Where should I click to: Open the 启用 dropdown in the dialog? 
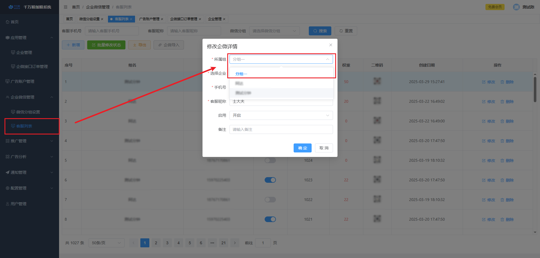[281, 115]
